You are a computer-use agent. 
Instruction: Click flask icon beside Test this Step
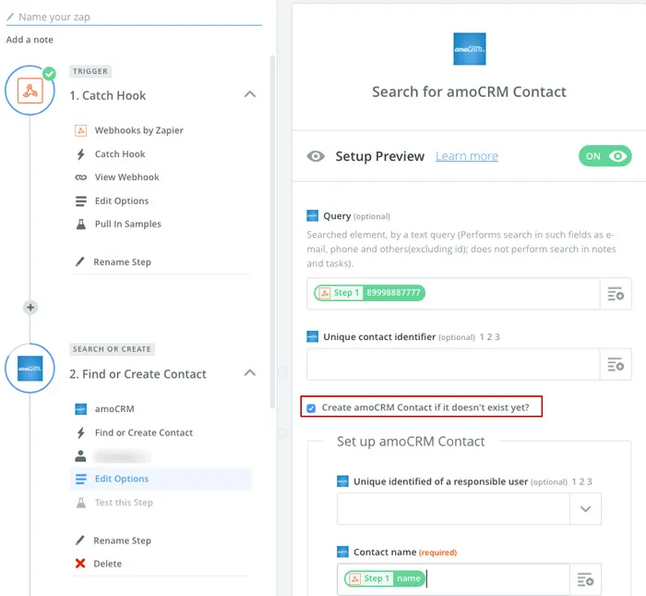click(x=81, y=503)
